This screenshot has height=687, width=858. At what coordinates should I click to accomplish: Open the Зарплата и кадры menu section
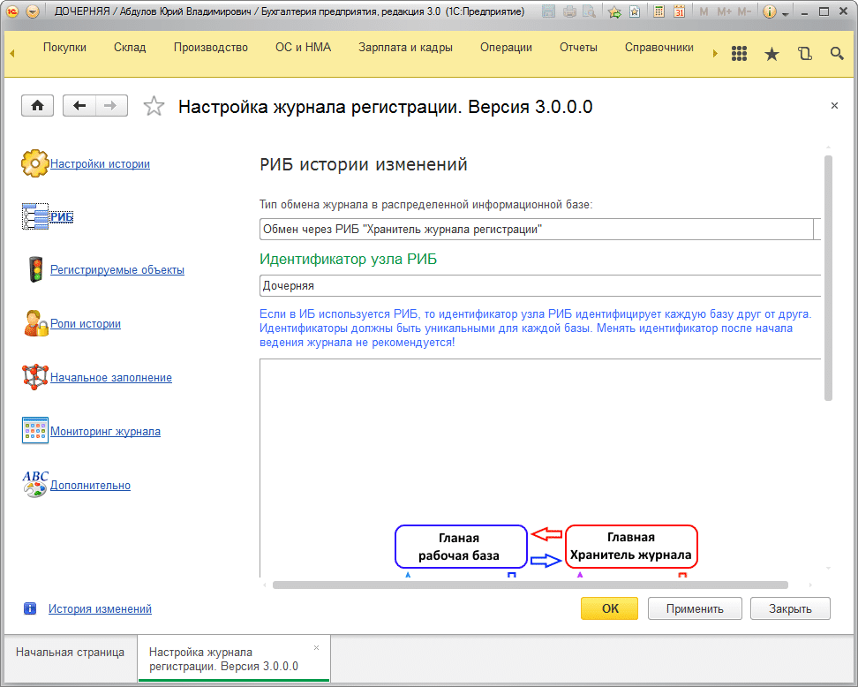tap(405, 48)
